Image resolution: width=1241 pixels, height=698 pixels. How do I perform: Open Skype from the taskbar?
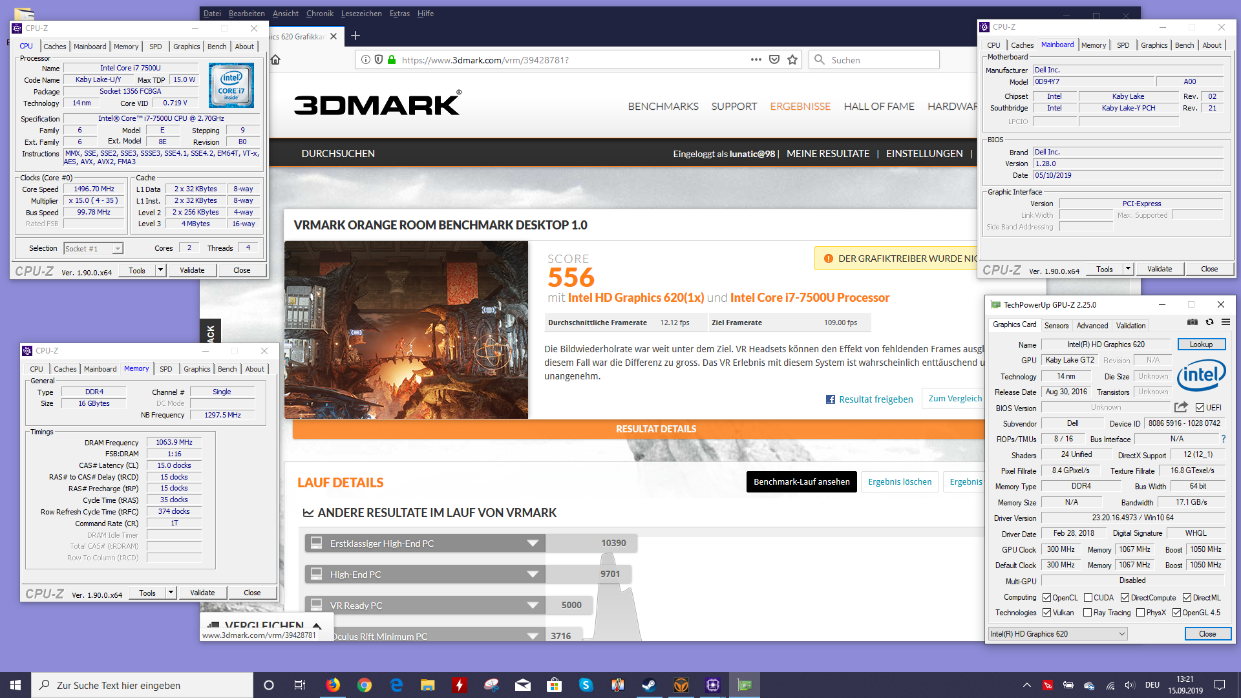(x=586, y=685)
